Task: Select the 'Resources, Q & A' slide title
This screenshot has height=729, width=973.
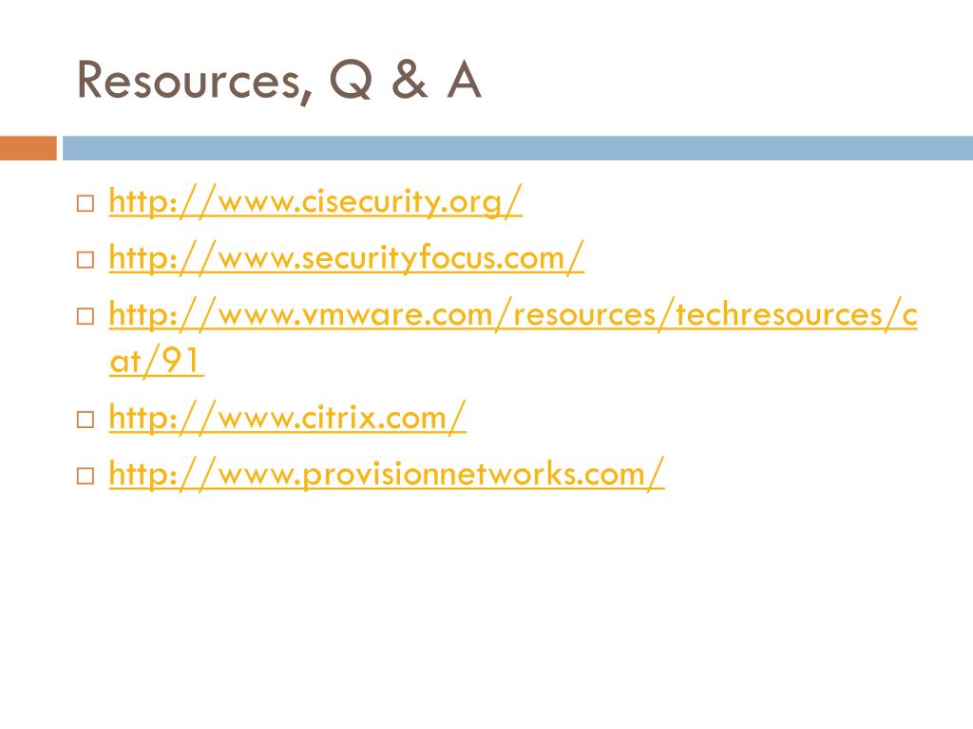Action: coord(279,82)
